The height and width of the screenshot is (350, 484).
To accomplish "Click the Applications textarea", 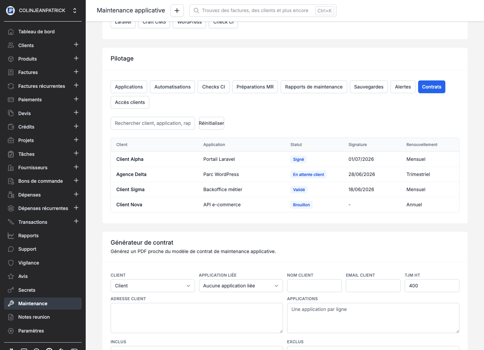I will tap(373, 318).
